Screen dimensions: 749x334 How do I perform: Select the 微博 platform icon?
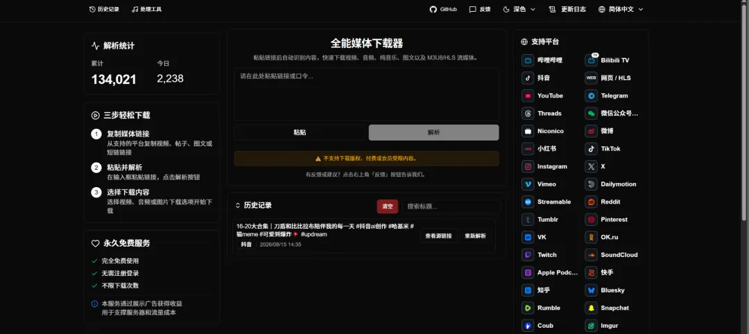592,131
